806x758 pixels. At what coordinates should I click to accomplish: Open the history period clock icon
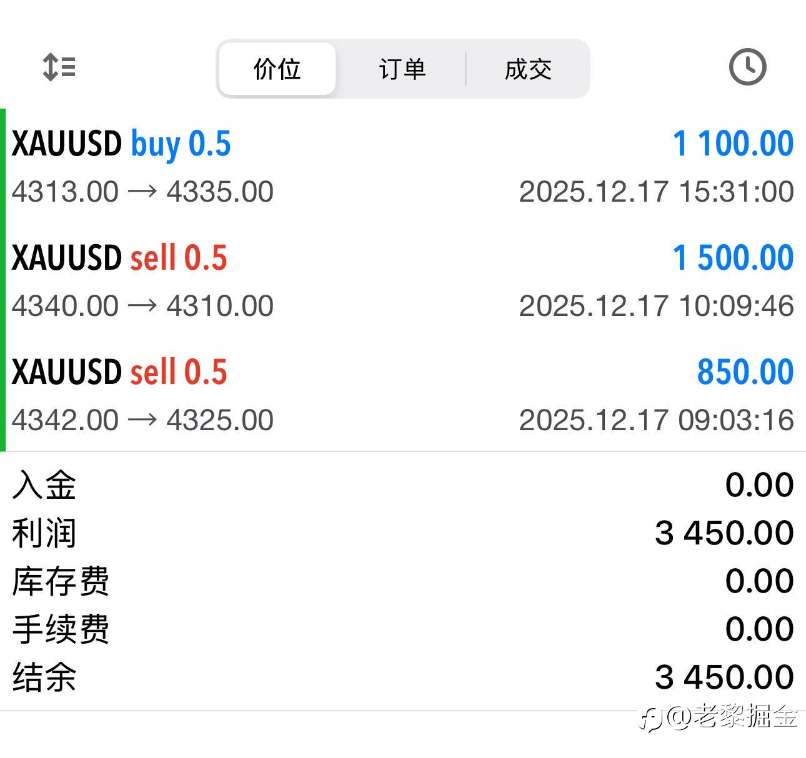click(747, 67)
